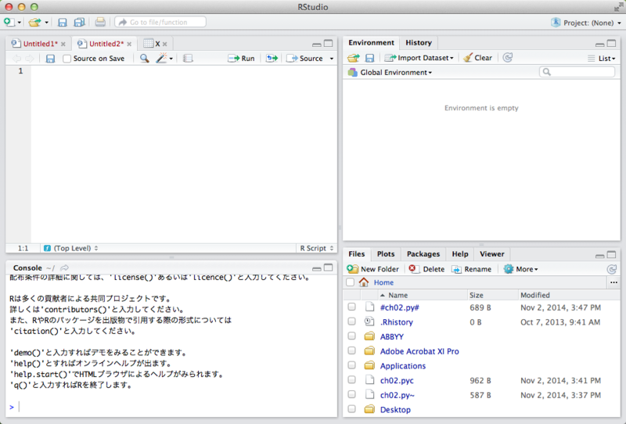626x424 pixels.
Task: Check the box for ch02.pyc file
Action: tap(351, 379)
